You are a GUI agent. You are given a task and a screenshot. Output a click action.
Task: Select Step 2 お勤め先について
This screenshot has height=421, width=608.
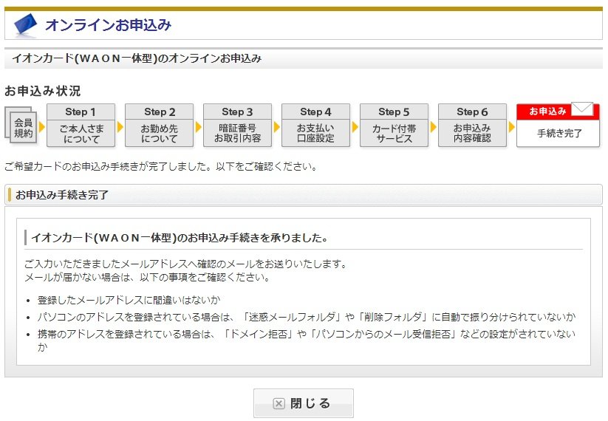[x=159, y=126]
